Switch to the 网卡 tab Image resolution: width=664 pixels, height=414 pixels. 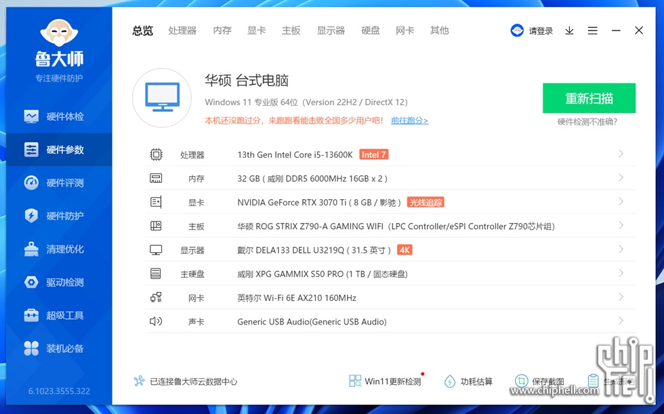click(405, 30)
